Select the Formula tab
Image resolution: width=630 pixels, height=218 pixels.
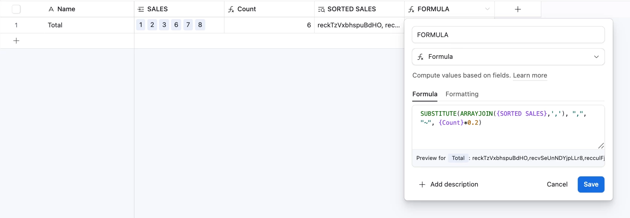click(x=425, y=94)
